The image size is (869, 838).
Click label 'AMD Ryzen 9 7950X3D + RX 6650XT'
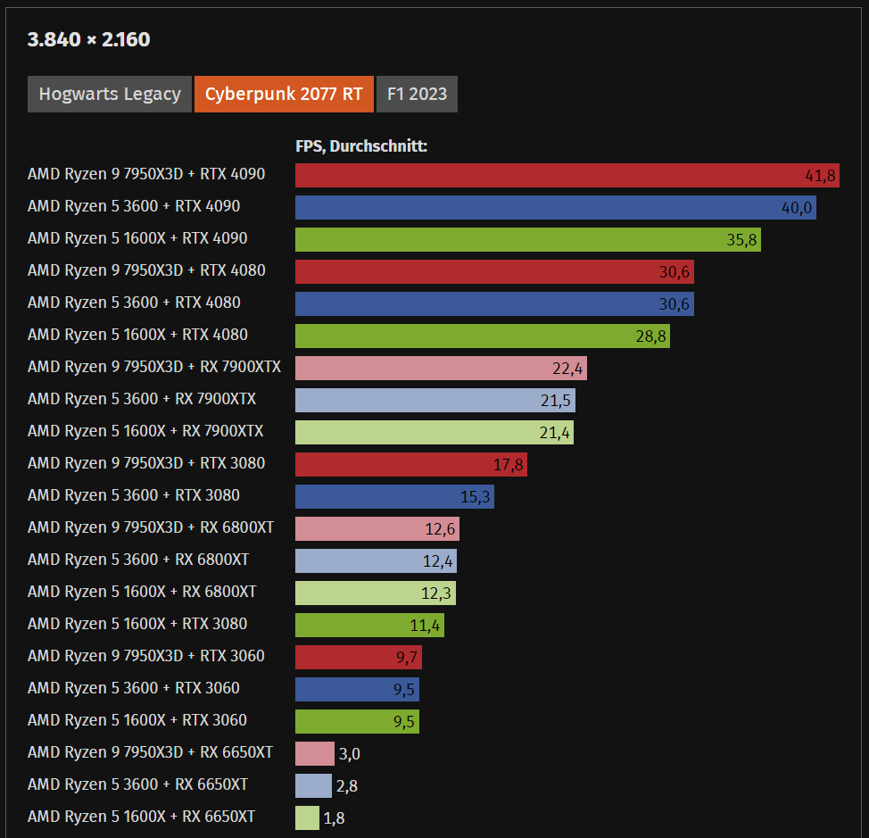pos(150,752)
